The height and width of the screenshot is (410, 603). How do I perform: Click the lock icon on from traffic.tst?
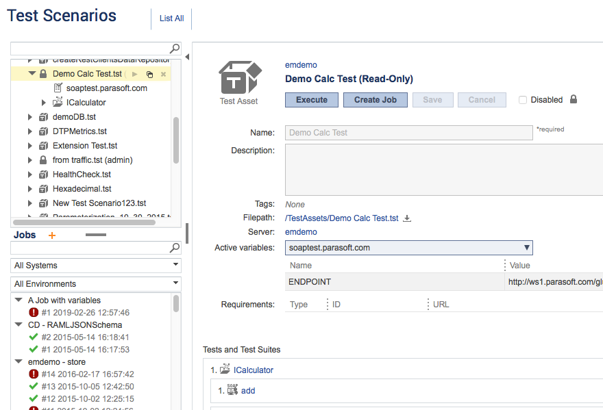(43, 160)
